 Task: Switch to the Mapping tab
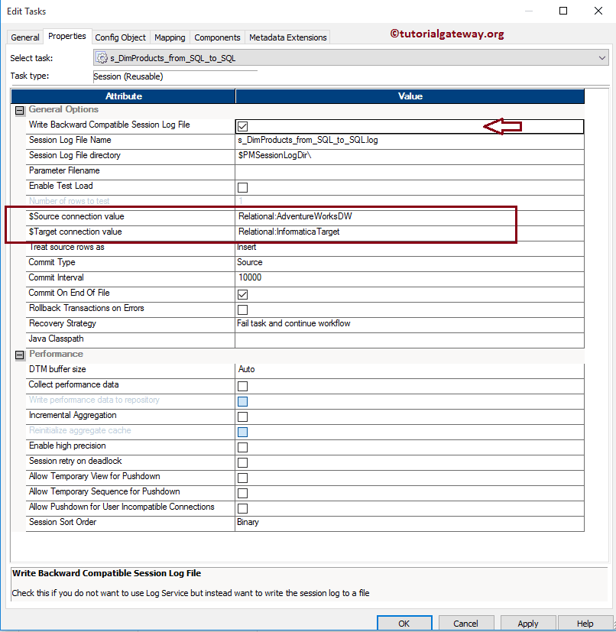(170, 37)
